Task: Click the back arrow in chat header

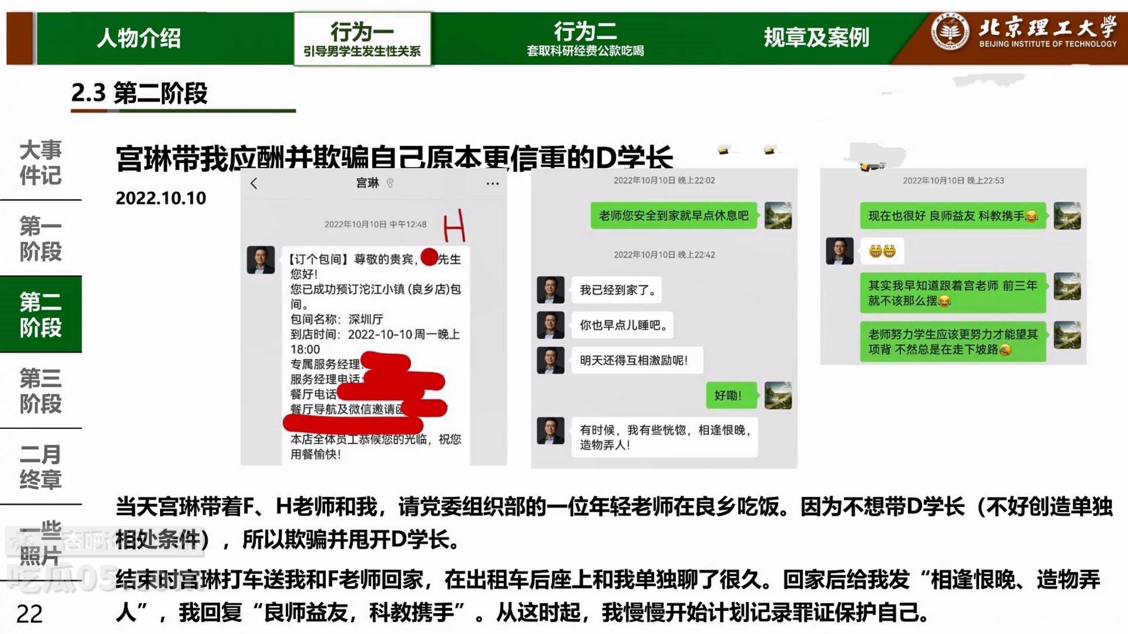Action: pos(254,183)
